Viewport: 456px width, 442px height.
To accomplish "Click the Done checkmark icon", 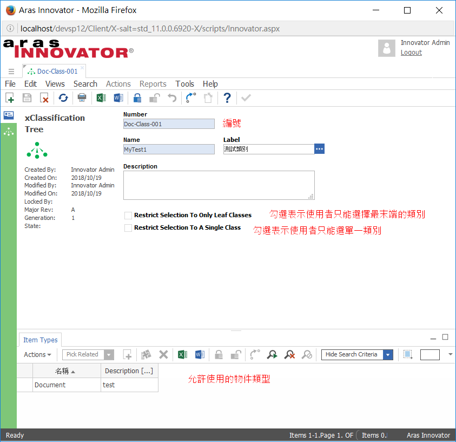I will 246,98.
